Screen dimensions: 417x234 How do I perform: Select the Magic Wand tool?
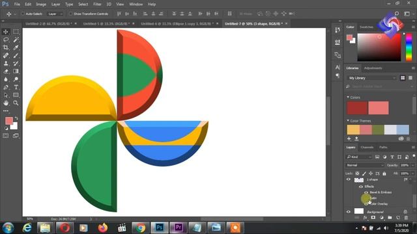(x=16, y=40)
